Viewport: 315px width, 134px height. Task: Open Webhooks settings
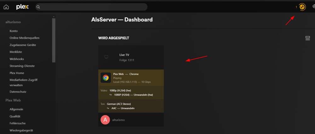(x=17, y=59)
